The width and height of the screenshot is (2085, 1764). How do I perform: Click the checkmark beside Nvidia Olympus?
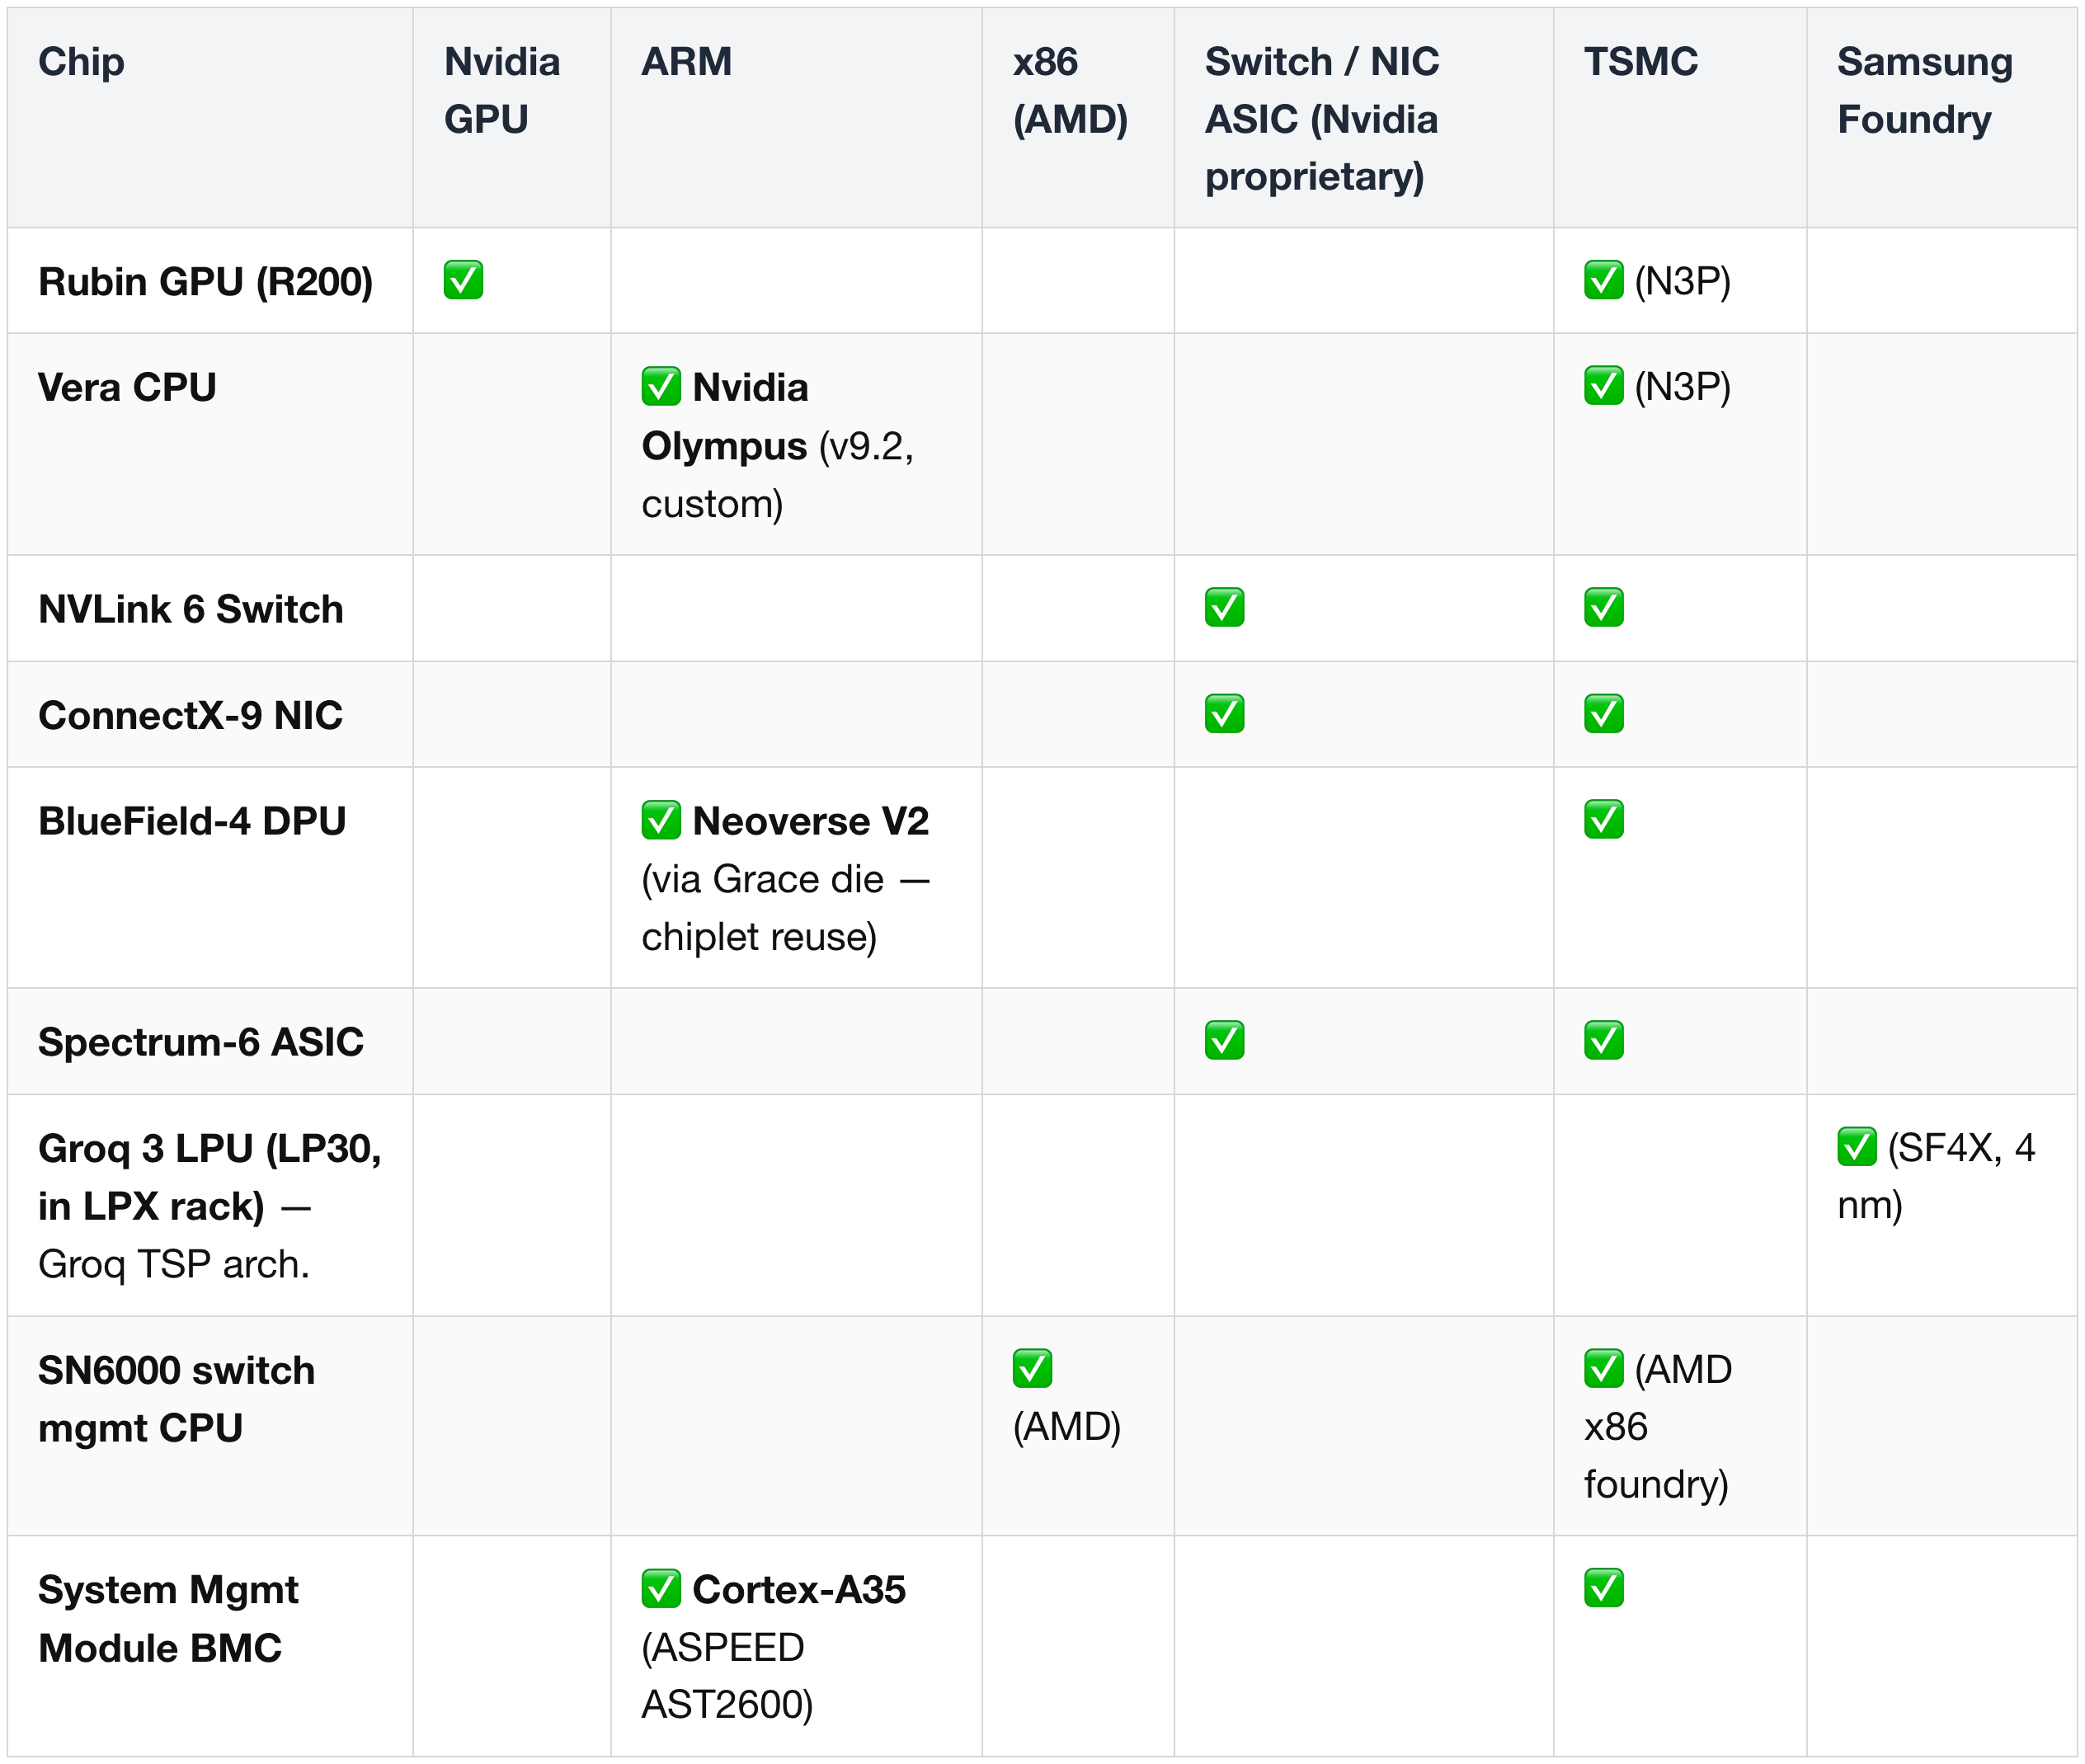[x=661, y=386]
